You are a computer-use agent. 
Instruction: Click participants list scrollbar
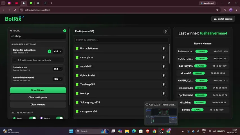click(x=169, y=54)
